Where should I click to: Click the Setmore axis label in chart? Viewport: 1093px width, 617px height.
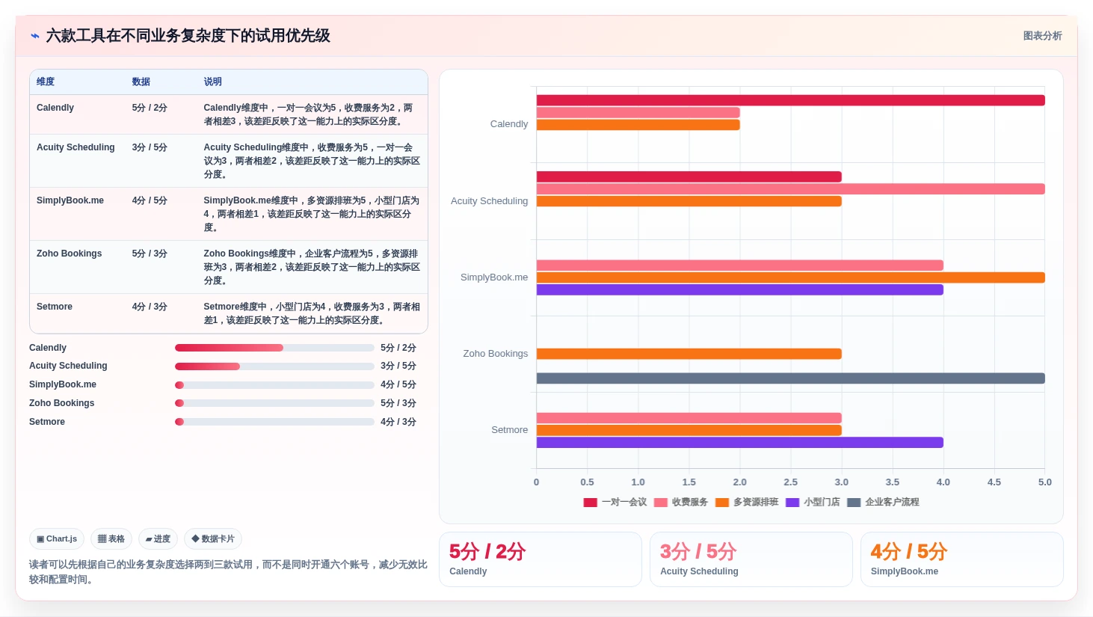(510, 430)
